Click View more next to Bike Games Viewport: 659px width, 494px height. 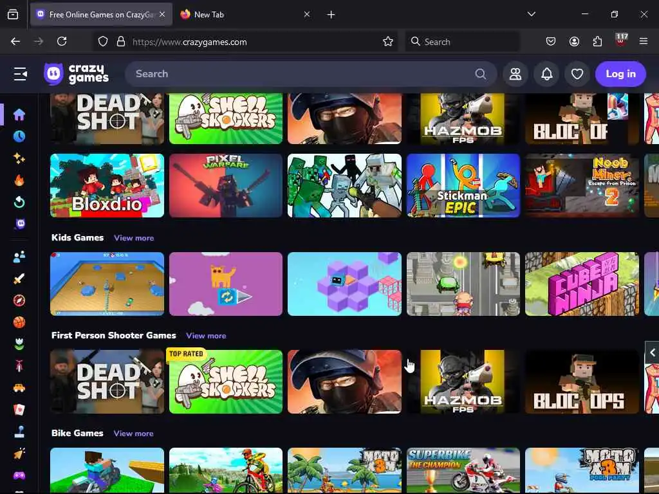(x=133, y=434)
